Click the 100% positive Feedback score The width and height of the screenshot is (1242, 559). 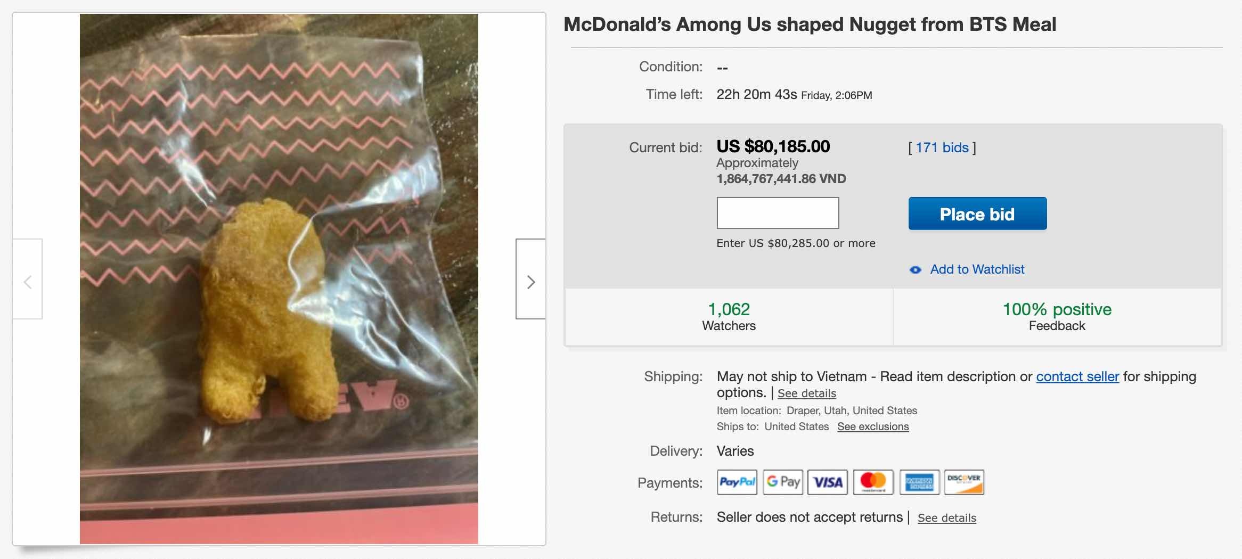point(1057,310)
